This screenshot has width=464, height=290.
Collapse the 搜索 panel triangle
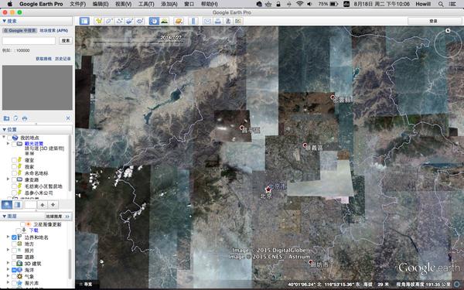coord(4,21)
